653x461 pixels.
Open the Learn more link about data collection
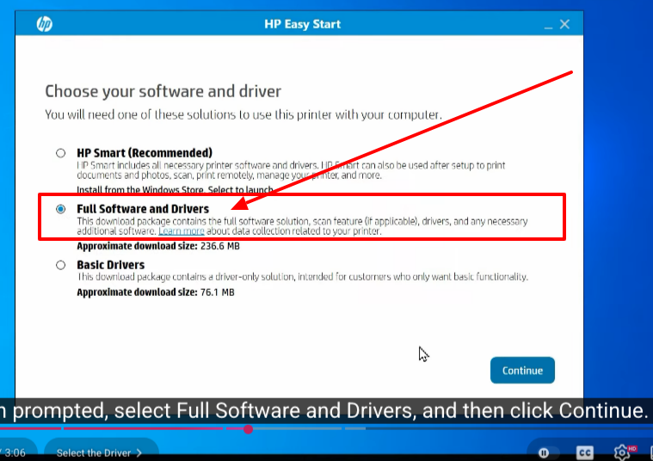pos(182,231)
